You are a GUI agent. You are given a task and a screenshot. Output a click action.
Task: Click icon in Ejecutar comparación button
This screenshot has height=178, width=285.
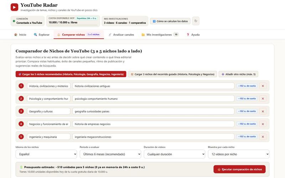pos(219,169)
